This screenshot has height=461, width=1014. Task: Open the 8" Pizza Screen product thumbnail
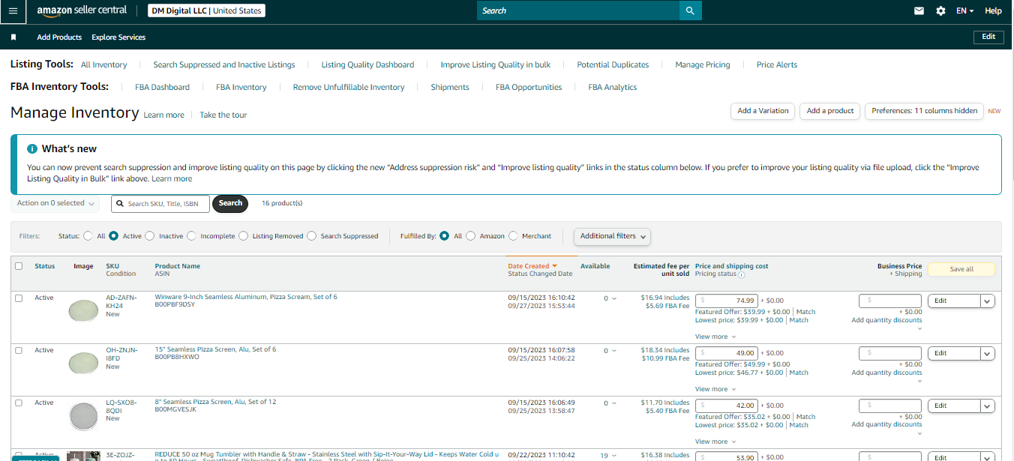[83, 415]
